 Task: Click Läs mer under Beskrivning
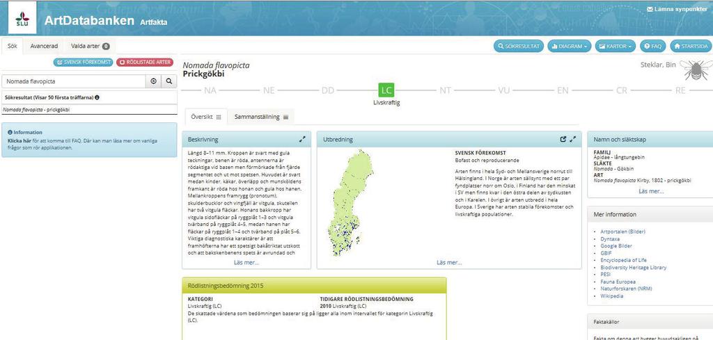pos(246,262)
